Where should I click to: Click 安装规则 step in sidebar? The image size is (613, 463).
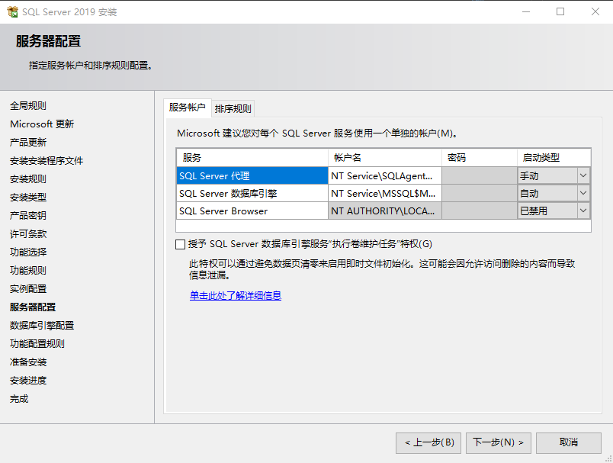[x=28, y=179]
